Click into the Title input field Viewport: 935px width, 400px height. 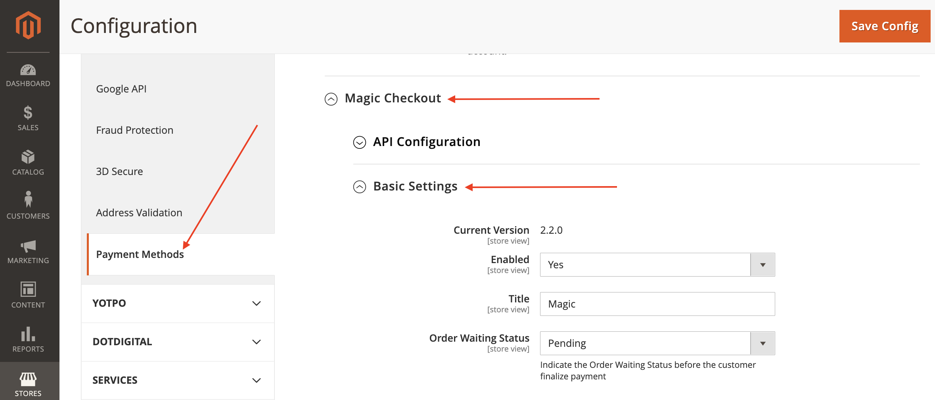tap(657, 304)
